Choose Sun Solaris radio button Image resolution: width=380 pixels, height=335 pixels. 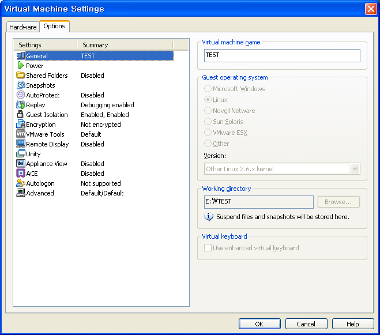tap(208, 122)
